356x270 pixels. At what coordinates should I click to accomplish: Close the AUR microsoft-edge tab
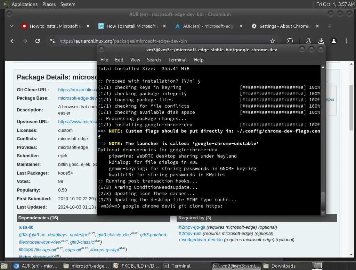click(241, 26)
